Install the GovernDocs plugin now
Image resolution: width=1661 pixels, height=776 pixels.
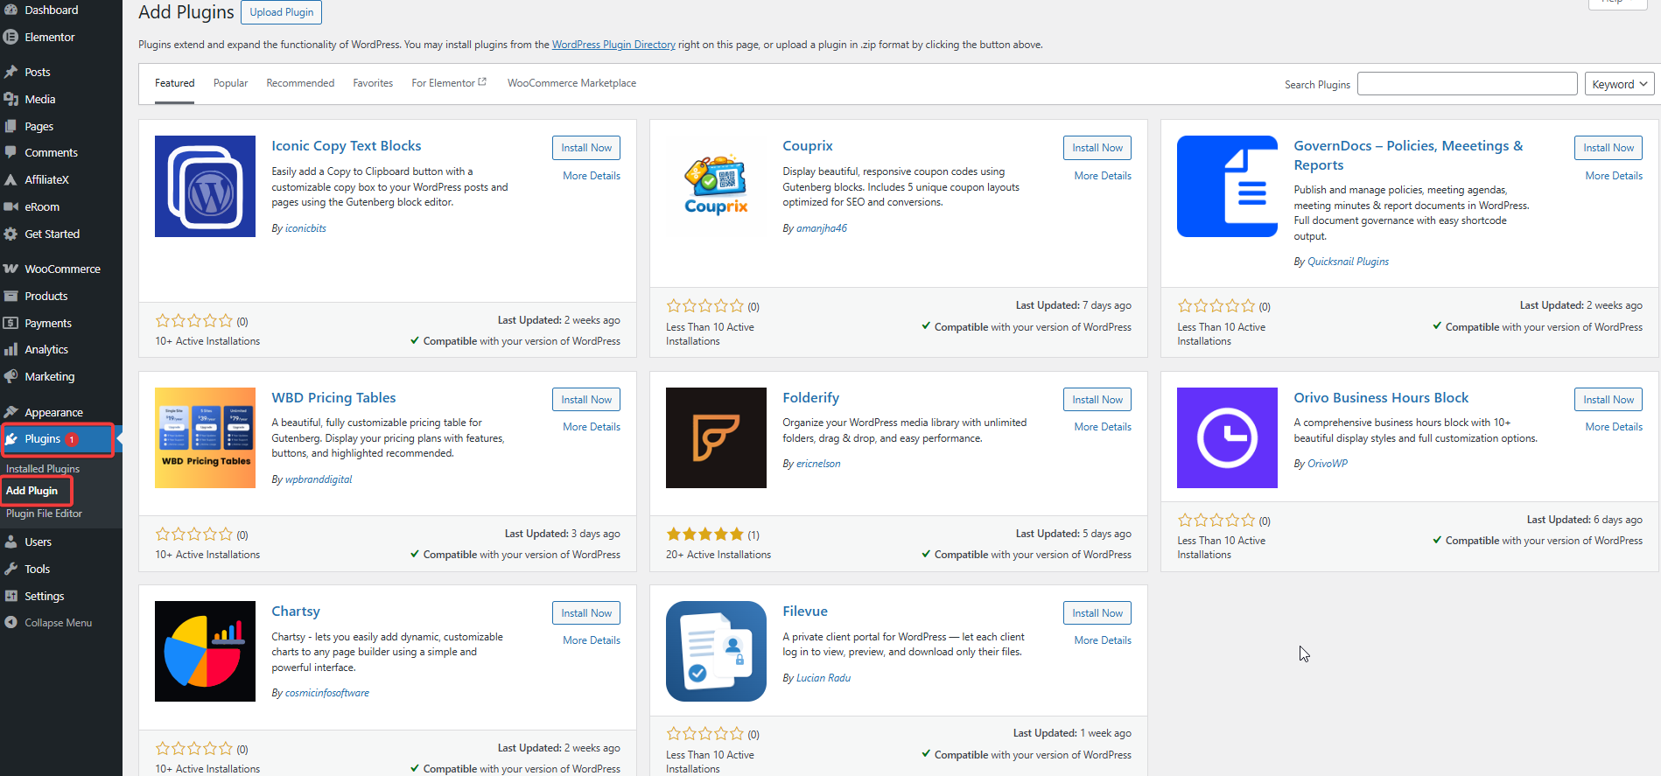click(x=1608, y=148)
